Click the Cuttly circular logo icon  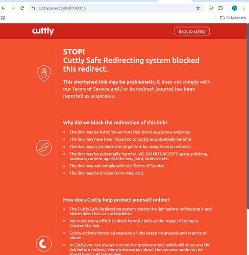44,244
